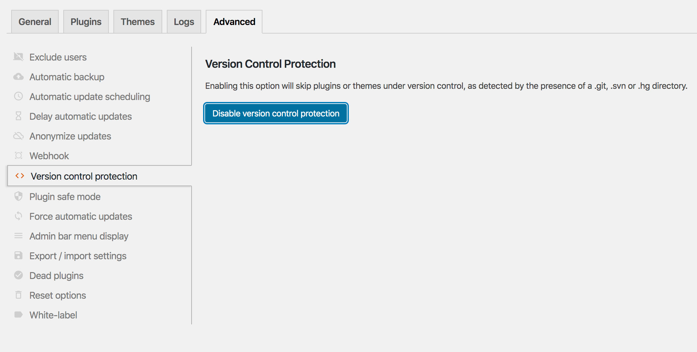The width and height of the screenshot is (697, 352).
Task: Open Admin bar menu display settings
Action: click(x=79, y=236)
